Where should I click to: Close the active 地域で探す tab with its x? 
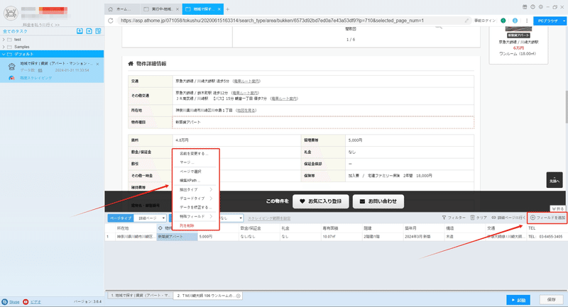[219, 9]
